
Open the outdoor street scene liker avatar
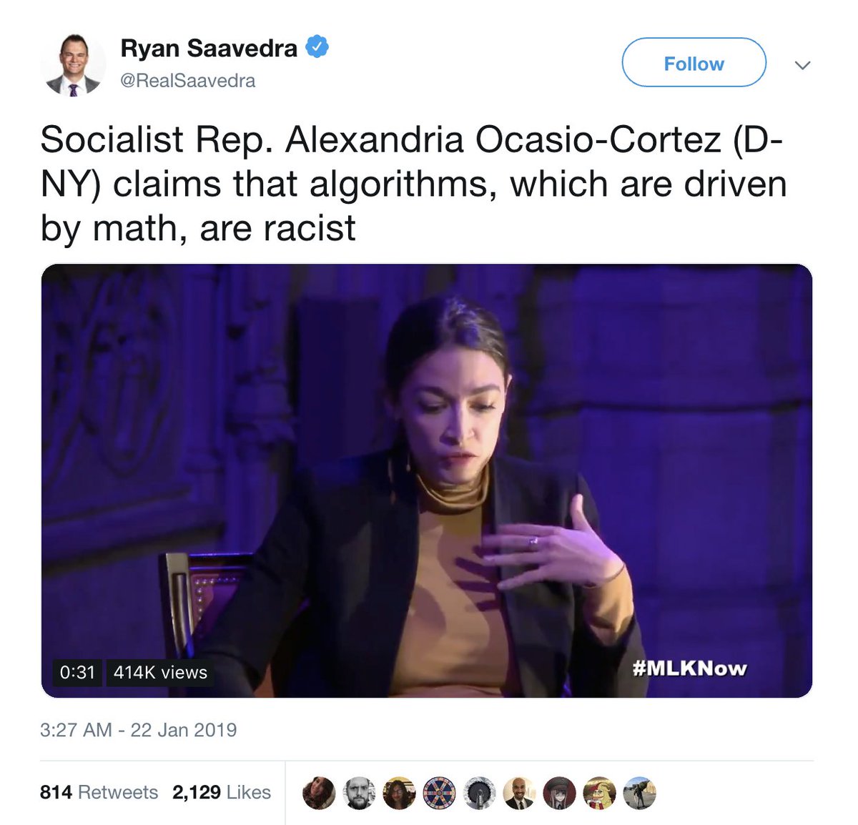(639, 793)
